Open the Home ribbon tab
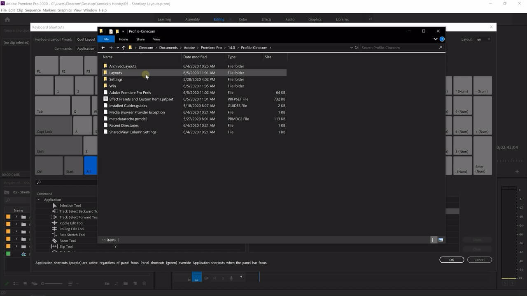 [123, 39]
